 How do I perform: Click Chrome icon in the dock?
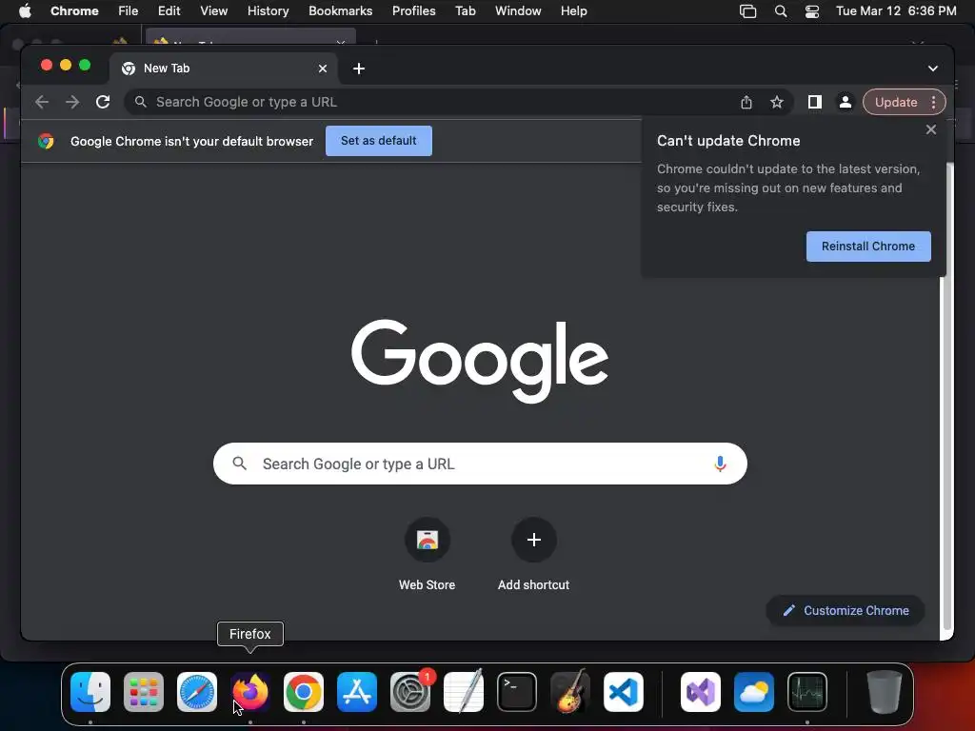(x=304, y=692)
